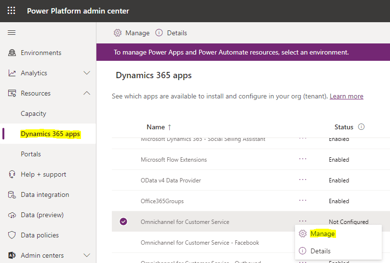Click Enabled status for Microsoft Flow Extensions
The height and width of the screenshot is (263, 390).
tap(339, 160)
